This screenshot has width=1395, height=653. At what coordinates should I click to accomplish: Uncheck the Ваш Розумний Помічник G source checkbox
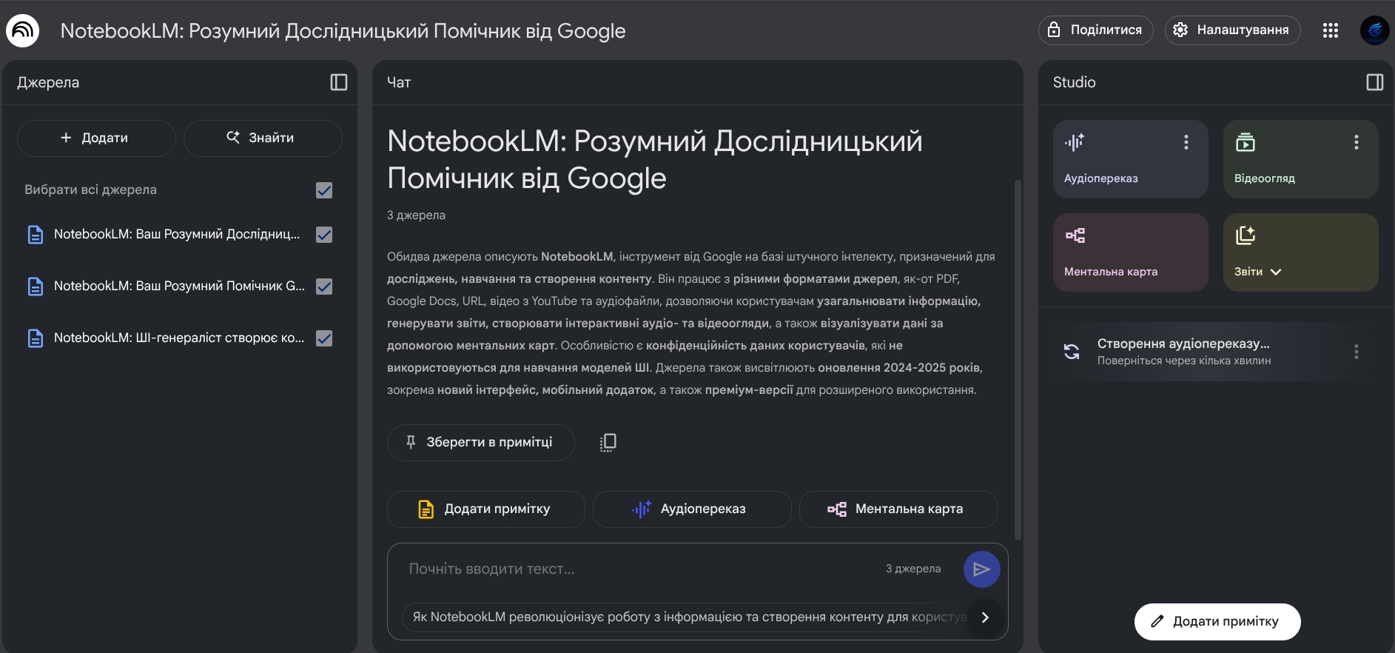(324, 287)
